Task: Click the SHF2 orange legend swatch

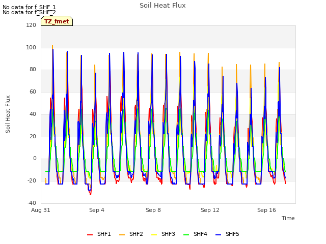Action: tap(122, 235)
